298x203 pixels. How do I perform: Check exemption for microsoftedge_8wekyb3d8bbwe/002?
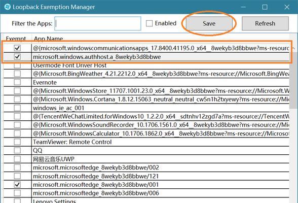17,167
